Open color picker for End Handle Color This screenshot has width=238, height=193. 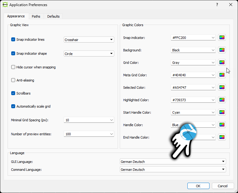[222, 137]
